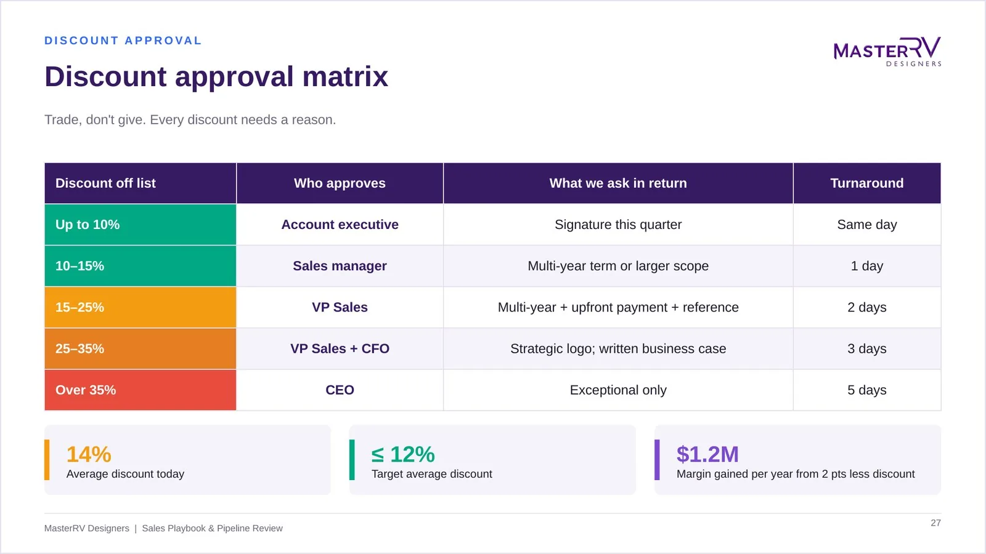
Task: Click the slide number 27
Action: (935, 523)
